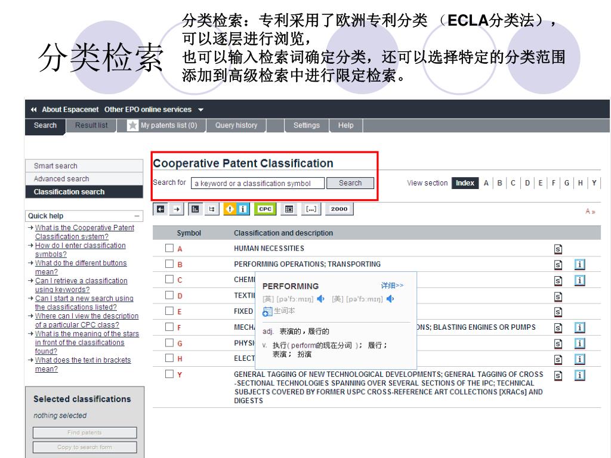Viewport: 611px width, 458px height.
Task: Select Smart search in sidebar
Action: tap(84, 166)
